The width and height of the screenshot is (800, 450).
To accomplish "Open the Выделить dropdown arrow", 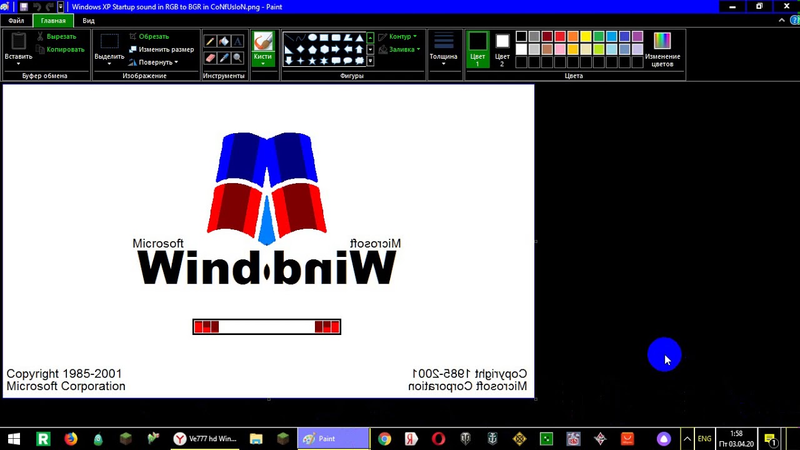I will (x=109, y=63).
